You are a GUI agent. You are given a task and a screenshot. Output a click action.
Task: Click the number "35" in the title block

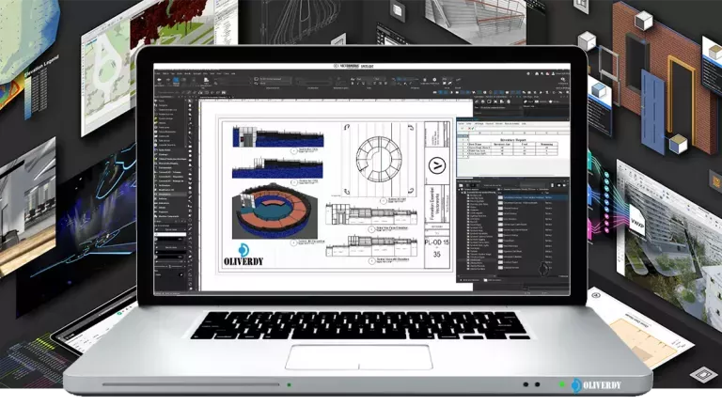pyautogui.click(x=436, y=254)
